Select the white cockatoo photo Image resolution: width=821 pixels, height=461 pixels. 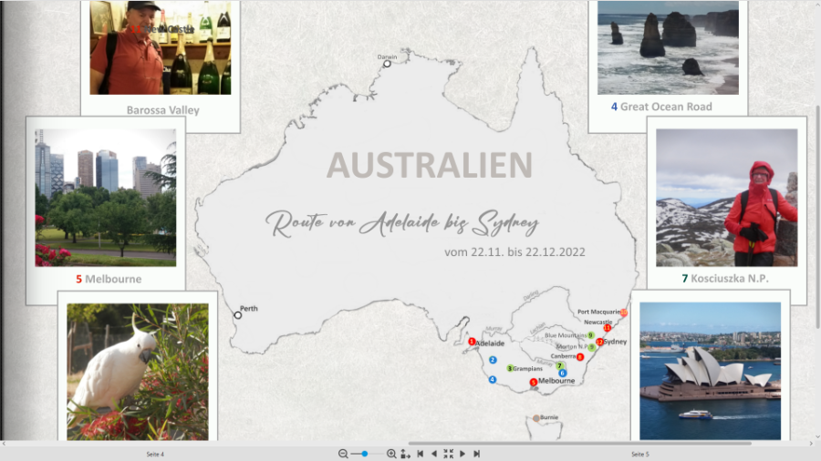click(x=138, y=372)
